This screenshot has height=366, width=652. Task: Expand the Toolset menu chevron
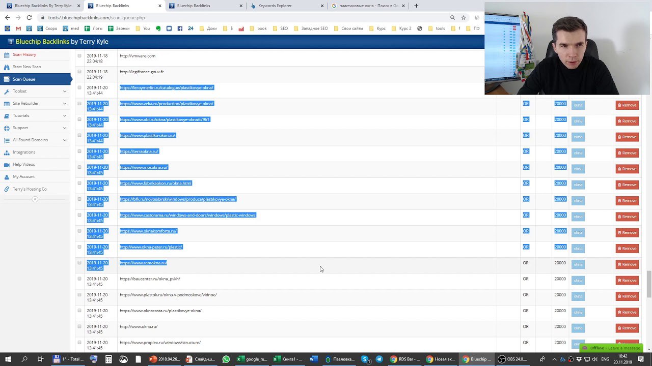[65, 91]
